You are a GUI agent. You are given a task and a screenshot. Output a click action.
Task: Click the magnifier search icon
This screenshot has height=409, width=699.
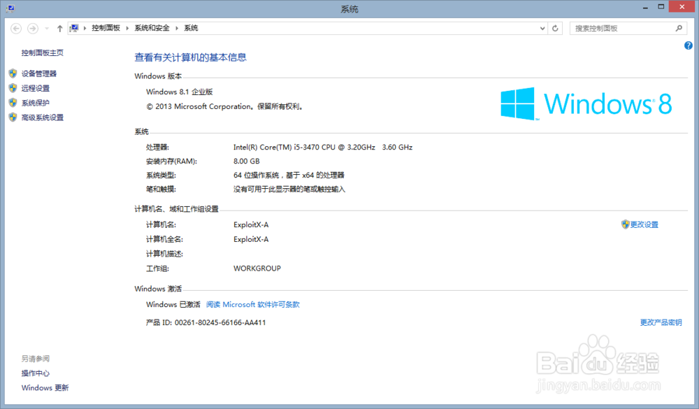tap(679, 28)
